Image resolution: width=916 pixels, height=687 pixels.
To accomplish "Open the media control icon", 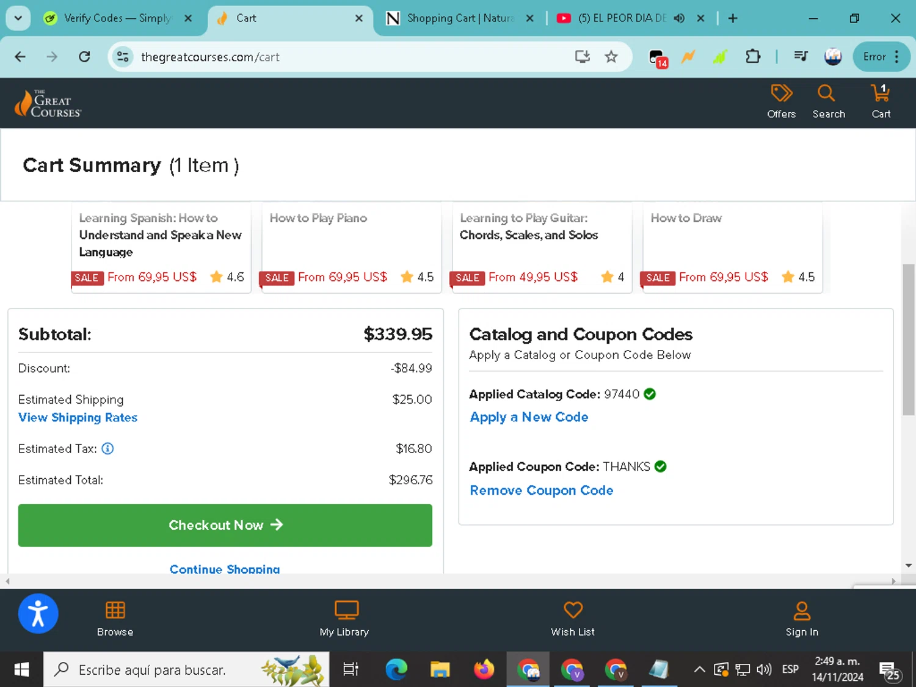I will [x=801, y=57].
